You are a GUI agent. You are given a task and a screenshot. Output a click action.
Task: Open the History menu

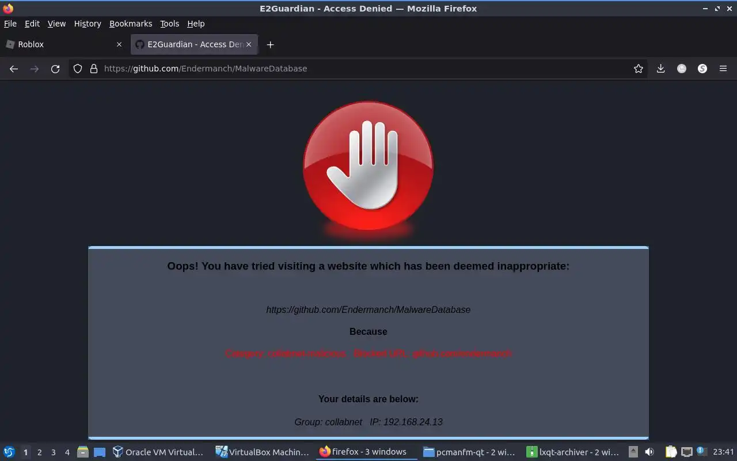(x=88, y=24)
